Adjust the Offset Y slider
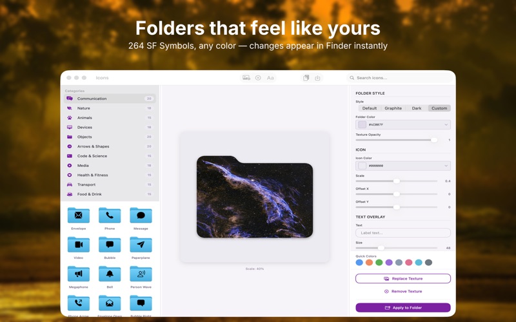The width and height of the screenshot is (516, 322). click(x=397, y=207)
